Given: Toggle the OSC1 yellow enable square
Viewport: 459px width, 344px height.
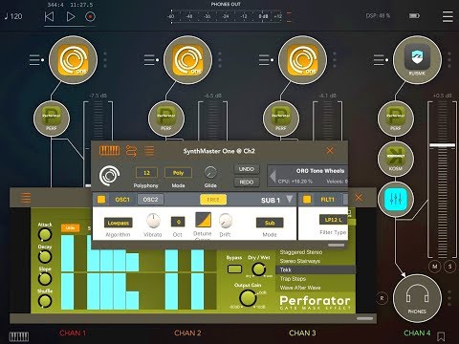Looking at the screenshot, I should [101, 200].
